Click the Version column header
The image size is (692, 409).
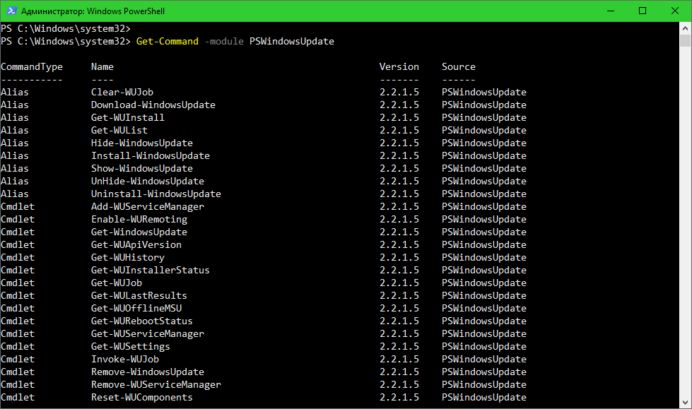[399, 66]
